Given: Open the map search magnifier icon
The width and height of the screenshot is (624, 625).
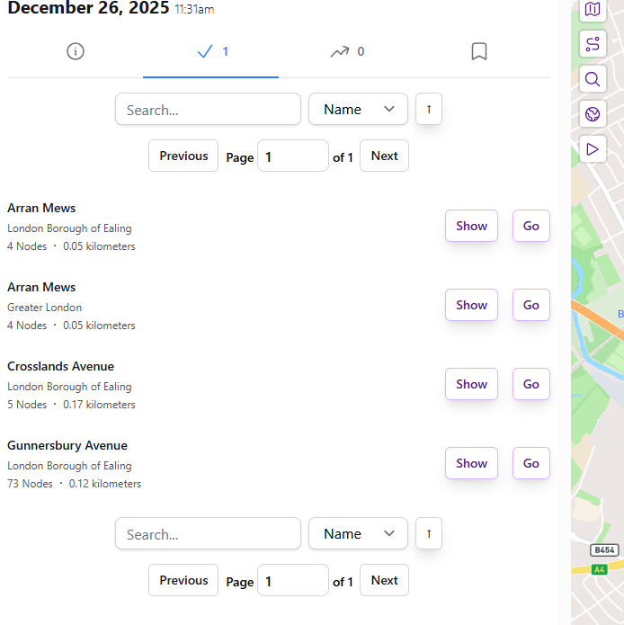Looking at the screenshot, I should (592, 79).
